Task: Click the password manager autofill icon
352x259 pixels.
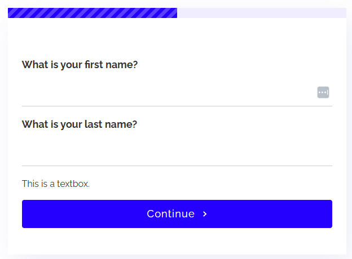Action: 323,92
